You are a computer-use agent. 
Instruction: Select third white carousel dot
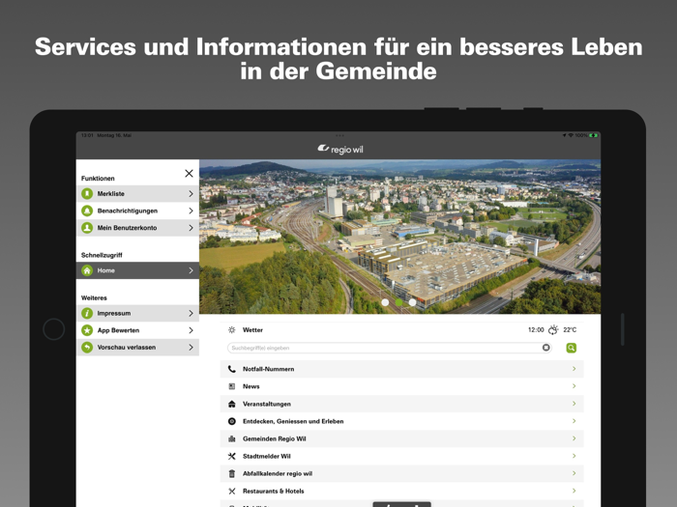412,302
